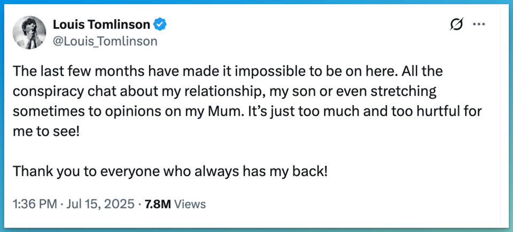Click the Views label
The height and width of the screenshot is (232, 513).
tap(190, 204)
